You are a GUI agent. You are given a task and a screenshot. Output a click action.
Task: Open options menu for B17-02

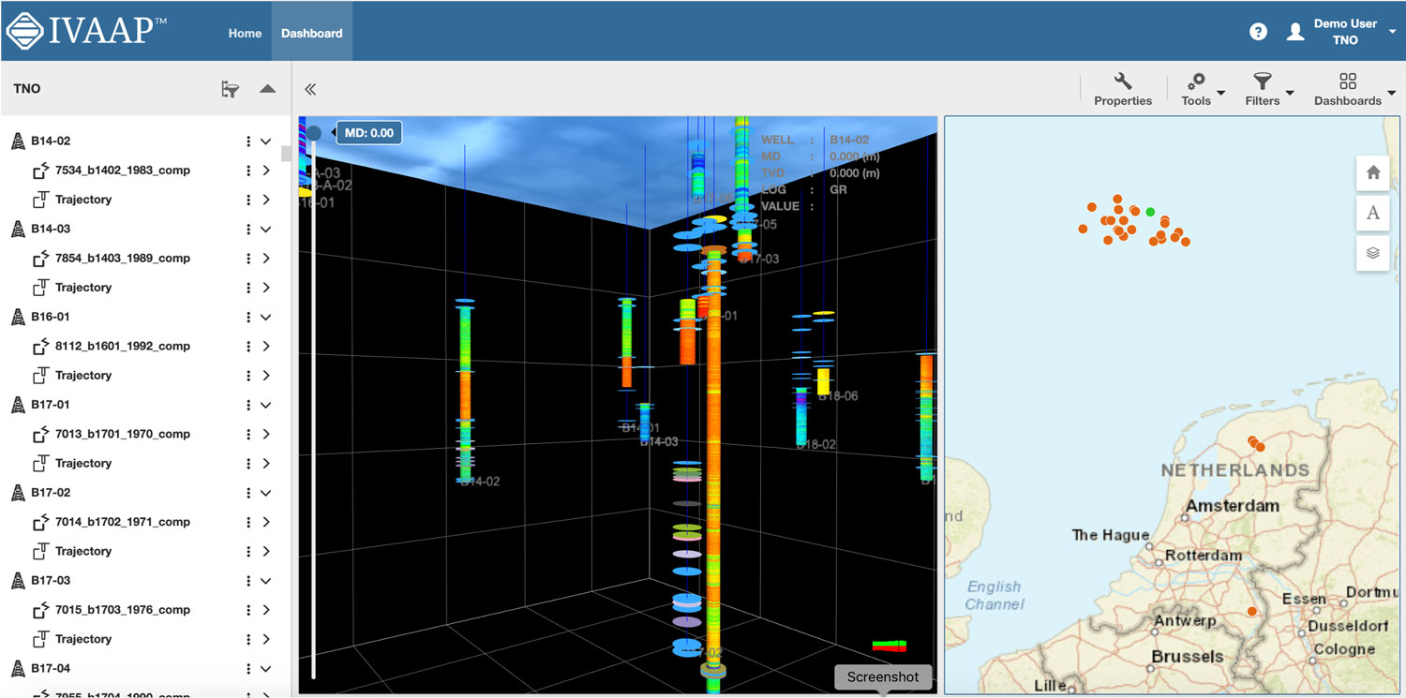(x=248, y=493)
